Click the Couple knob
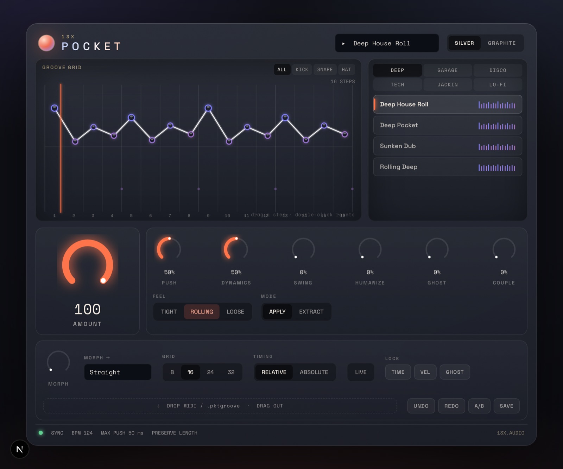563x469 pixels. coord(504,249)
